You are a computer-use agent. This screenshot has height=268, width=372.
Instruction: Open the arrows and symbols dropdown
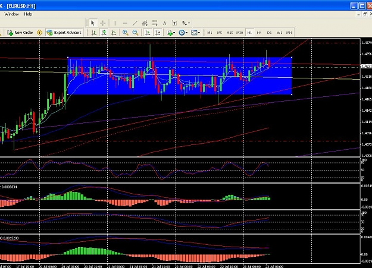[186, 23]
